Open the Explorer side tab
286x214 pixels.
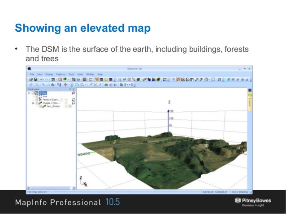click(x=250, y=103)
